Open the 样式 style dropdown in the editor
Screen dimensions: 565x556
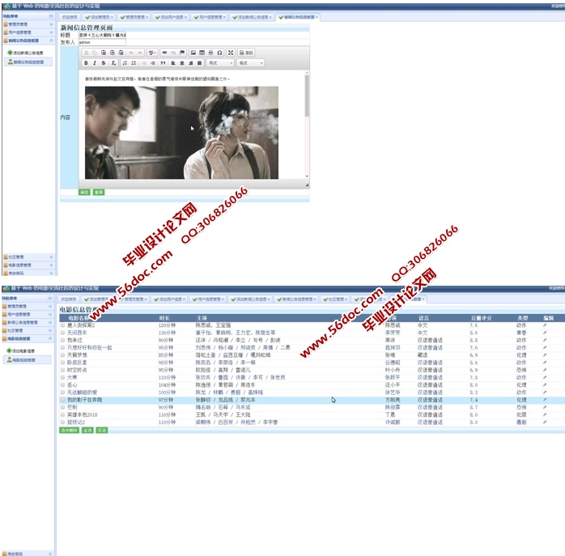pyautogui.click(x=220, y=63)
